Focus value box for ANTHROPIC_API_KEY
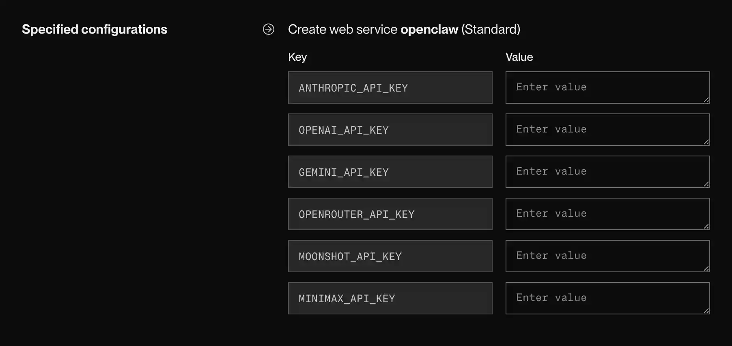 click(x=608, y=88)
